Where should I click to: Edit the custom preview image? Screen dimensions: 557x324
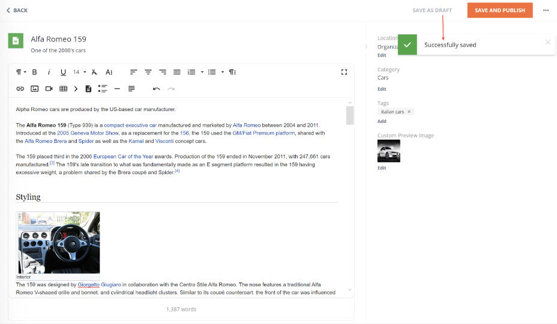tap(382, 168)
